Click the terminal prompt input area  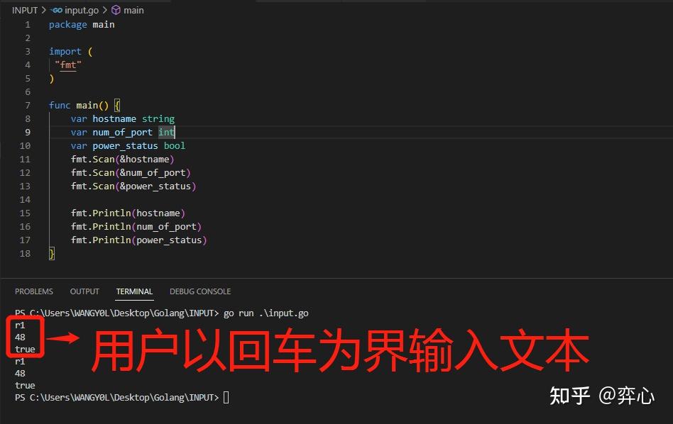tap(226, 397)
